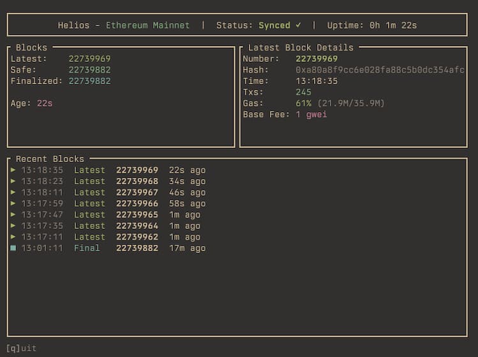
Task: Click the 22s age value in Blocks panel
Action: point(45,103)
